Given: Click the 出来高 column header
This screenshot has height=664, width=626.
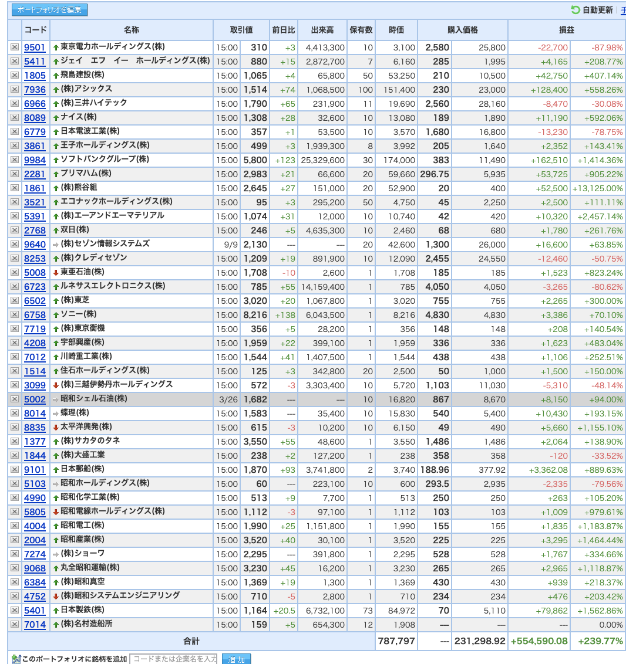Looking at the screenshot, I should tap(322, 30).
